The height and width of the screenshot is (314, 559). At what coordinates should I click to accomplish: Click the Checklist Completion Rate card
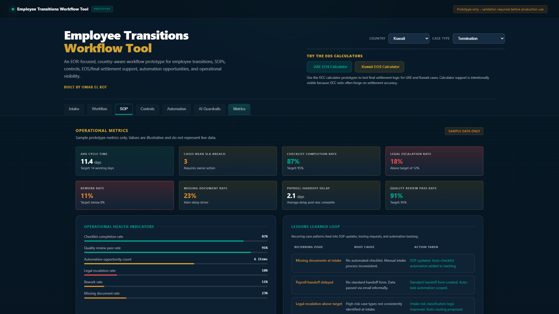tap(331, 161)
